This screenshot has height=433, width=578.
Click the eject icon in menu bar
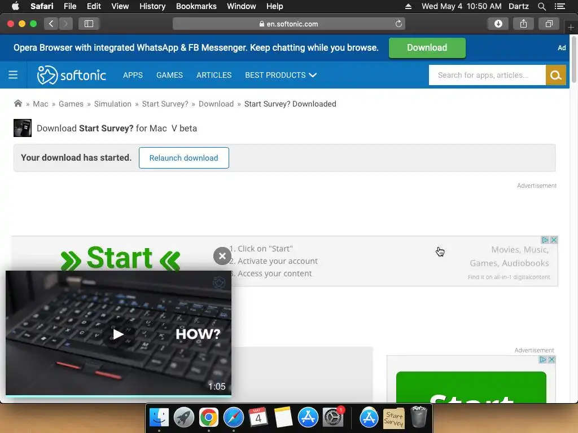pyautogui.click(x=408, y=6)
